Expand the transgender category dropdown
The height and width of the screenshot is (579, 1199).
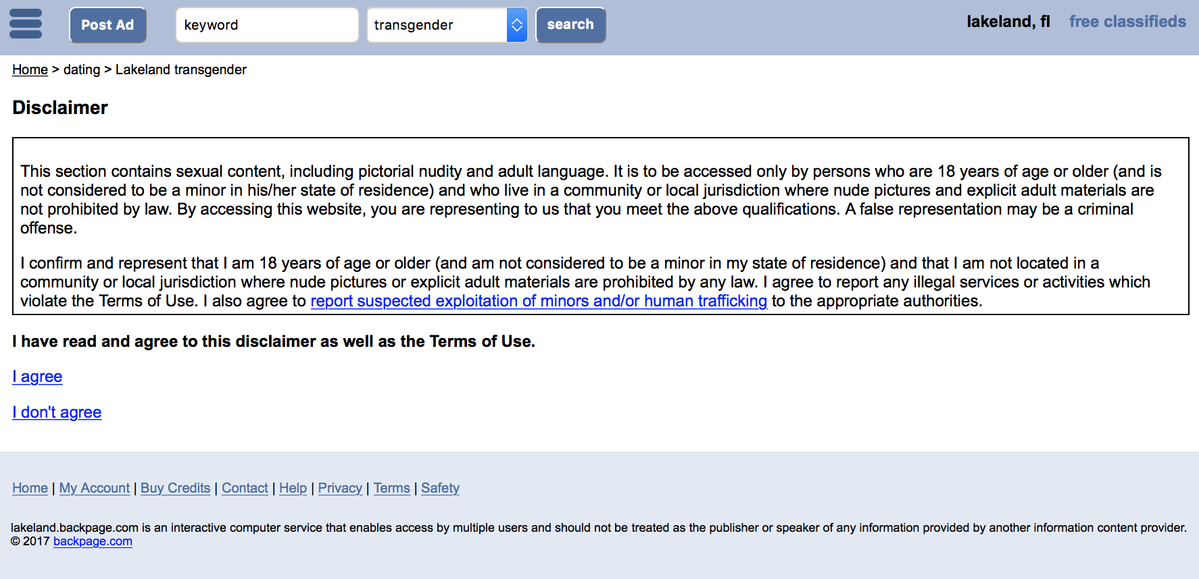tap(447, 25)
